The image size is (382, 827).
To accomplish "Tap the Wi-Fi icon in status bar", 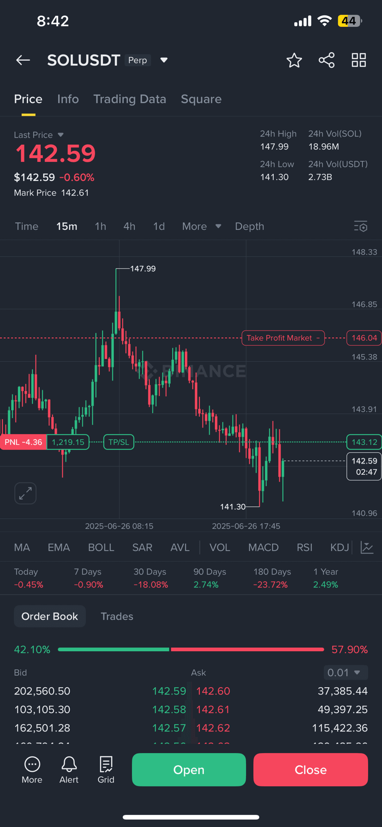I will pyautogui.click(x=325, y=21).
